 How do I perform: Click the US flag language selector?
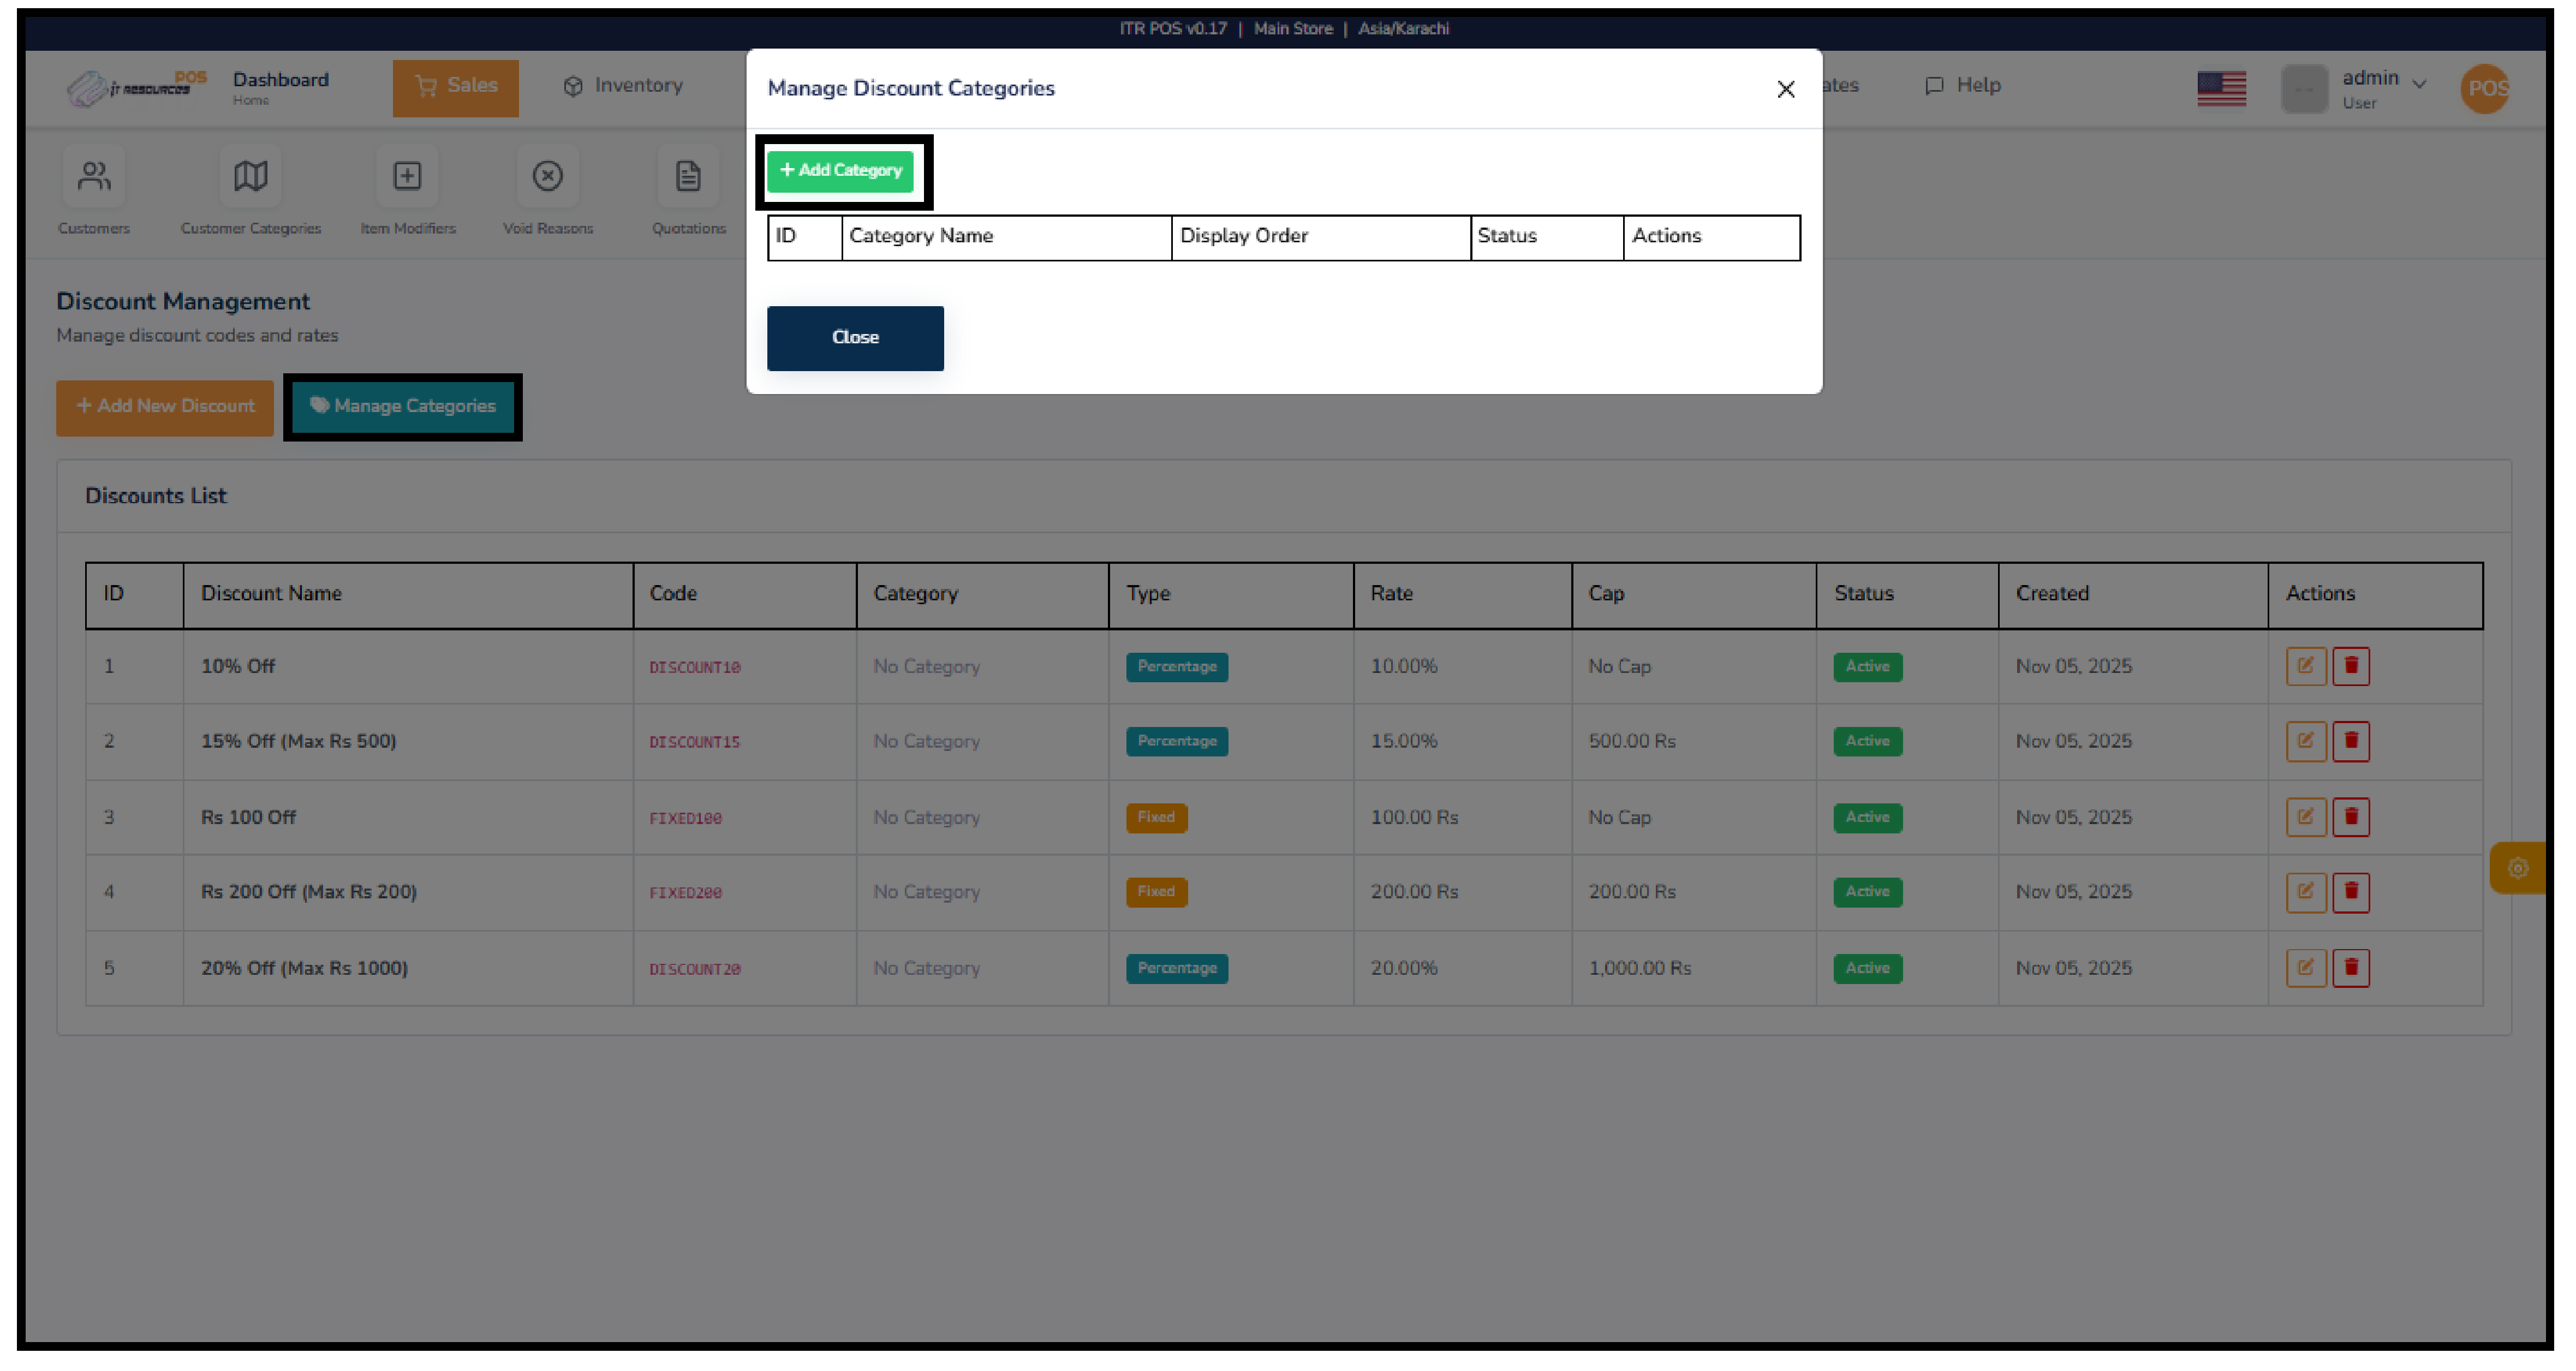tap(2221, 88)
